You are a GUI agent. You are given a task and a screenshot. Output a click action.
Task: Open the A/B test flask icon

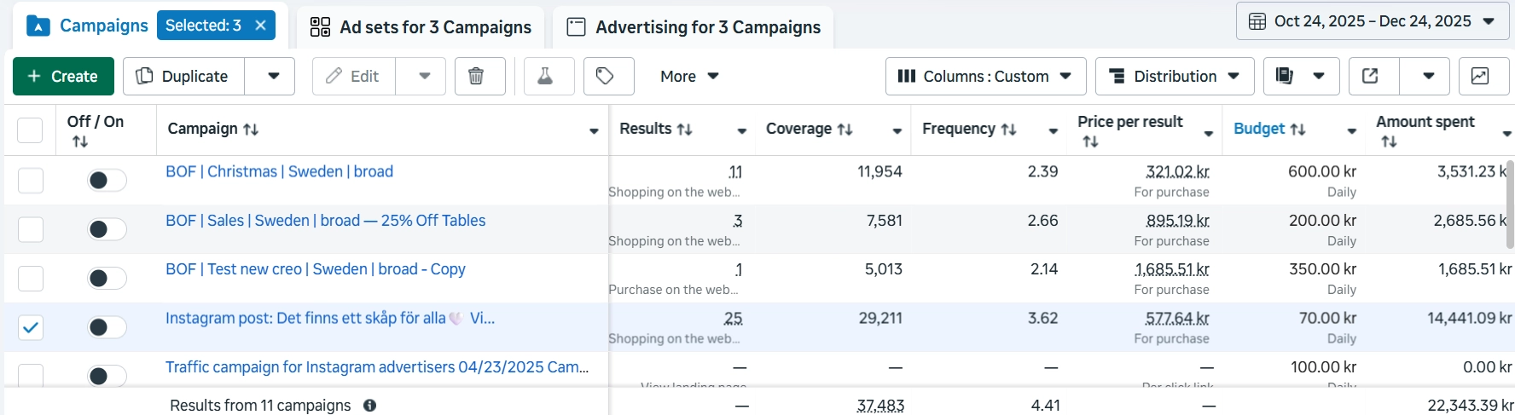point(545,77)
